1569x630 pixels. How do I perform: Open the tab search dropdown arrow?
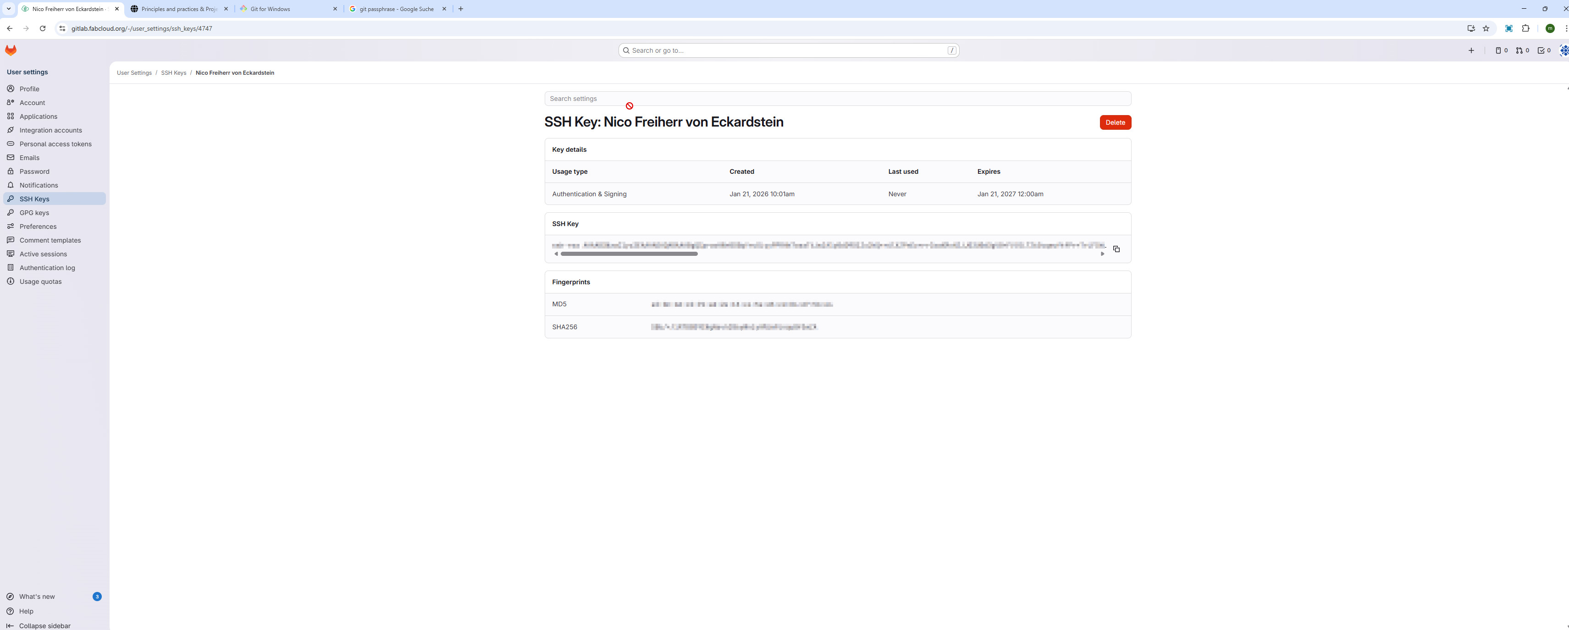(9, 9)
